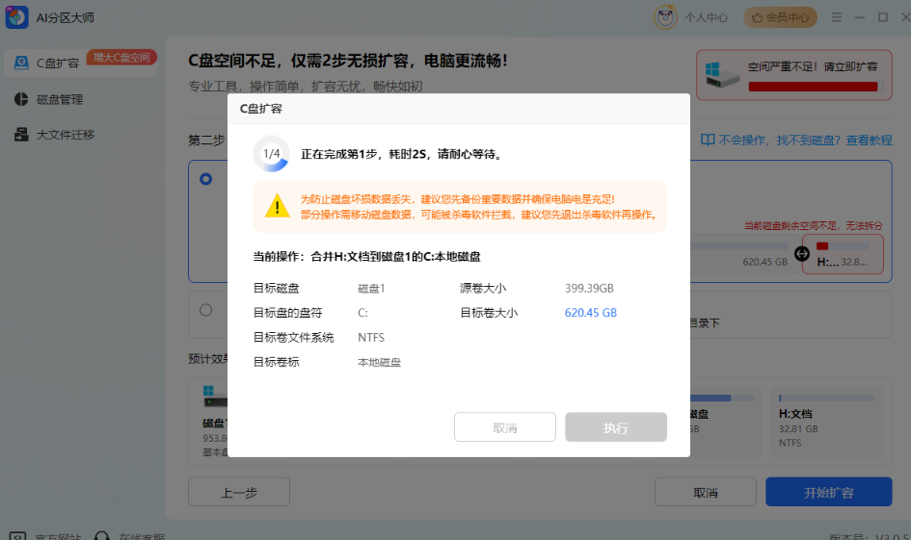Click the 增大C盘空间 badge

(121, 58)
